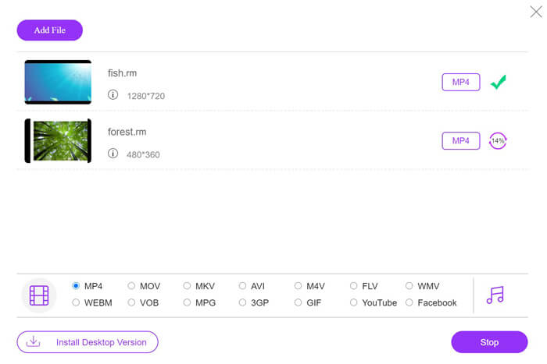Viewport: 547px width, 364px height.
Task: Switch to audio formats music icon
Action: (x=495, y=295)
